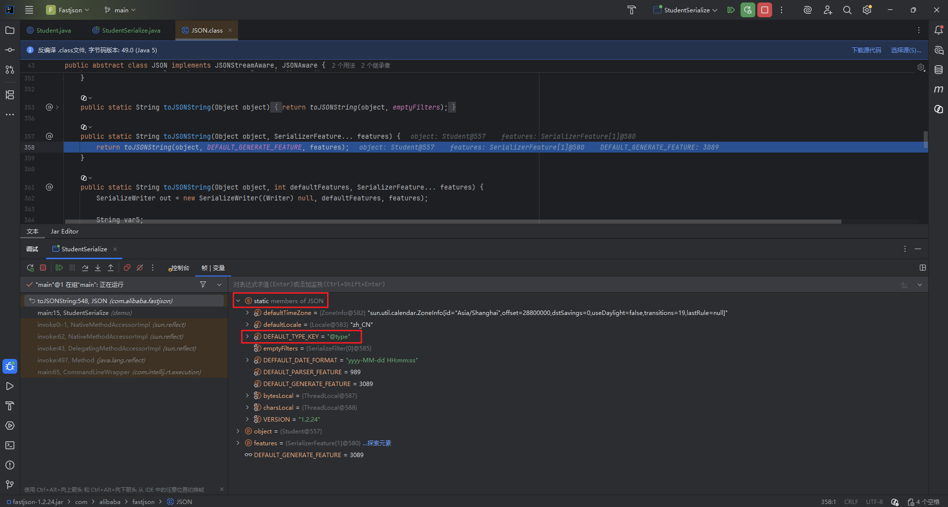Step out of the current method

pyautogui.click(x=111, y=268)
